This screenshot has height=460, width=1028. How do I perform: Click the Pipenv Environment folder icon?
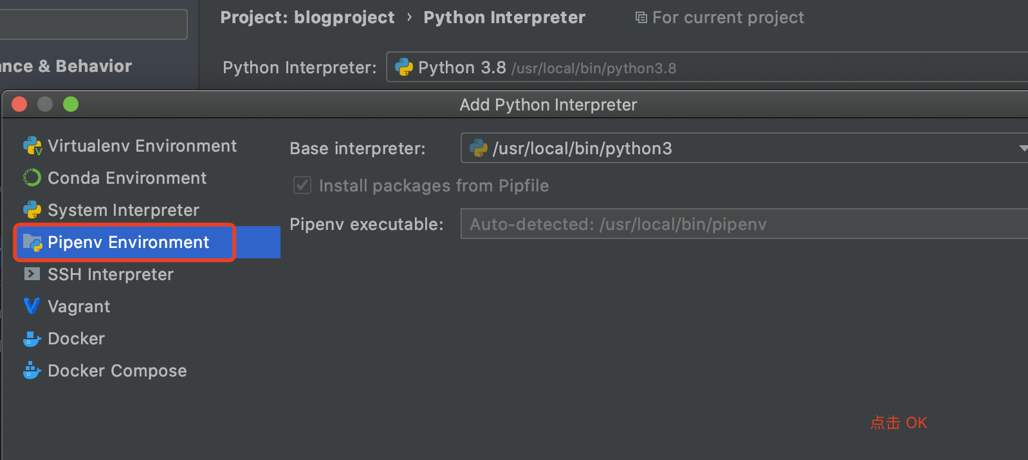pyautogui.click(x=32, y=242)
